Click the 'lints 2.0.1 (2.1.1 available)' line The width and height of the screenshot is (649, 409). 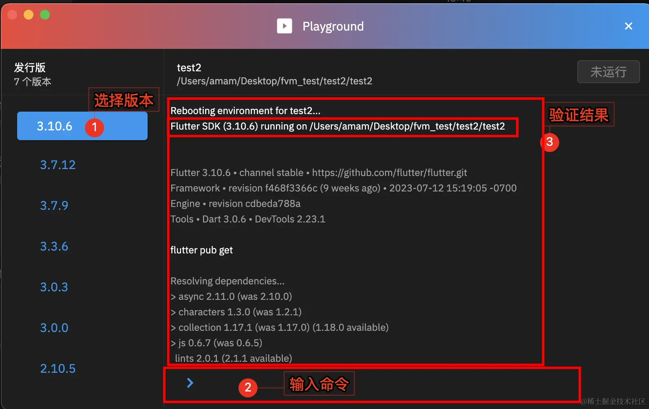234,358
